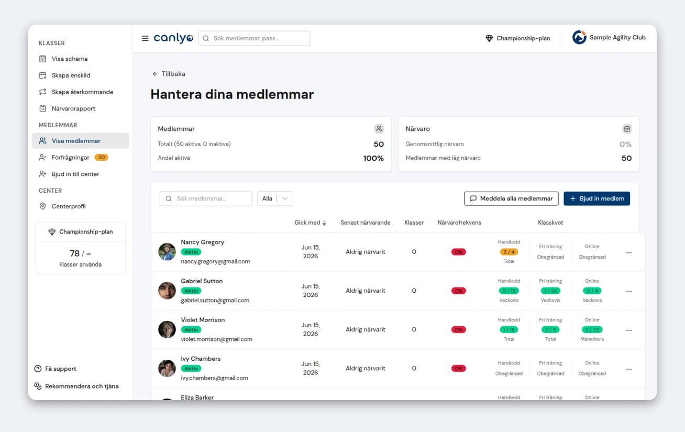The image size is (685, 432).
Task: Click Nancy Gregory's orange 3 / 4 quota badge
Action: [x=509, y=252]
